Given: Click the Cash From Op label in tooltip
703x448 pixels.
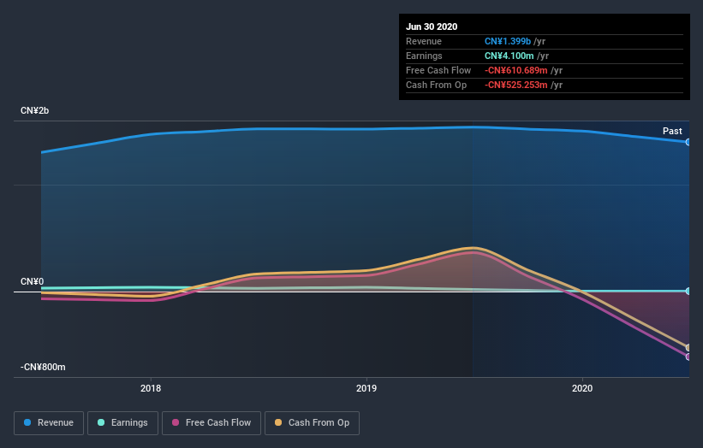Looking at the screenshot, I should (x=436, y=85).
